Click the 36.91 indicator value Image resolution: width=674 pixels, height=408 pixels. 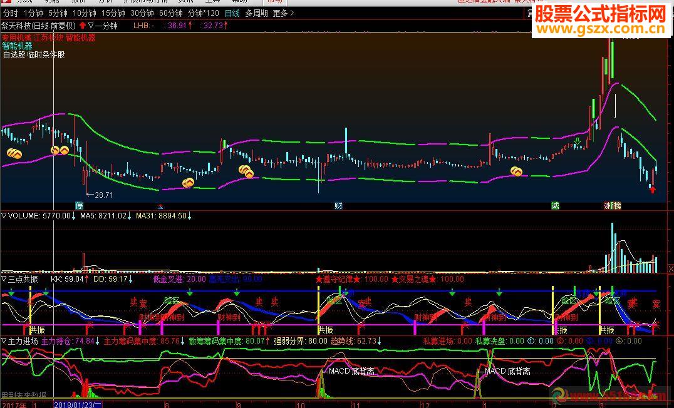(x=179, y=26)
